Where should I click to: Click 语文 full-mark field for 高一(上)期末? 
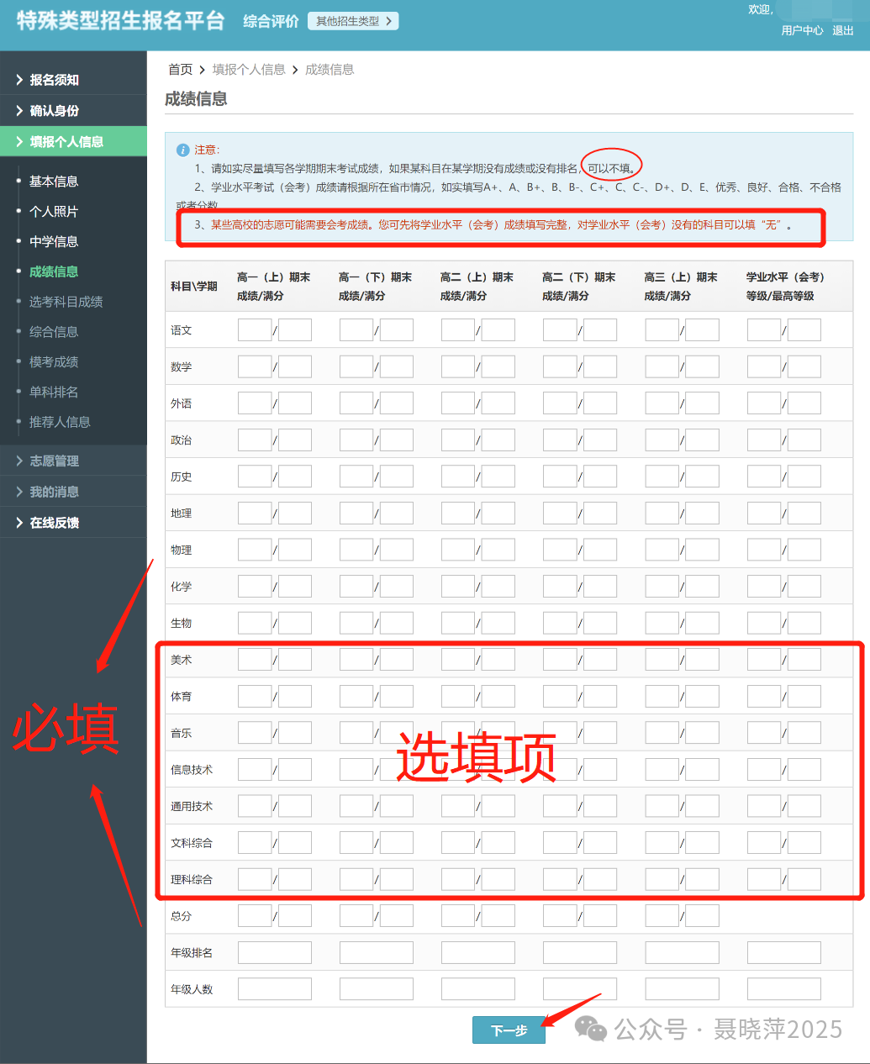pyautogui.click(x=295, y=330)
